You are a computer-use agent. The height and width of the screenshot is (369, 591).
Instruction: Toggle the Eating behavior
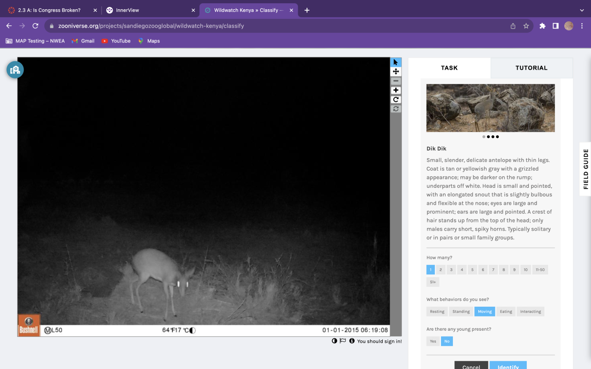click(506, 311)
